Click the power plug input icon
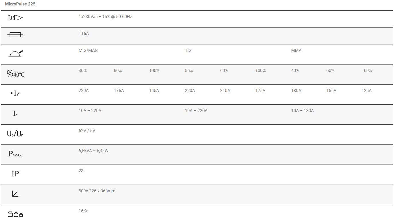Image resolution: width=395 pixels, height=219 pixels. pos(15,18)
